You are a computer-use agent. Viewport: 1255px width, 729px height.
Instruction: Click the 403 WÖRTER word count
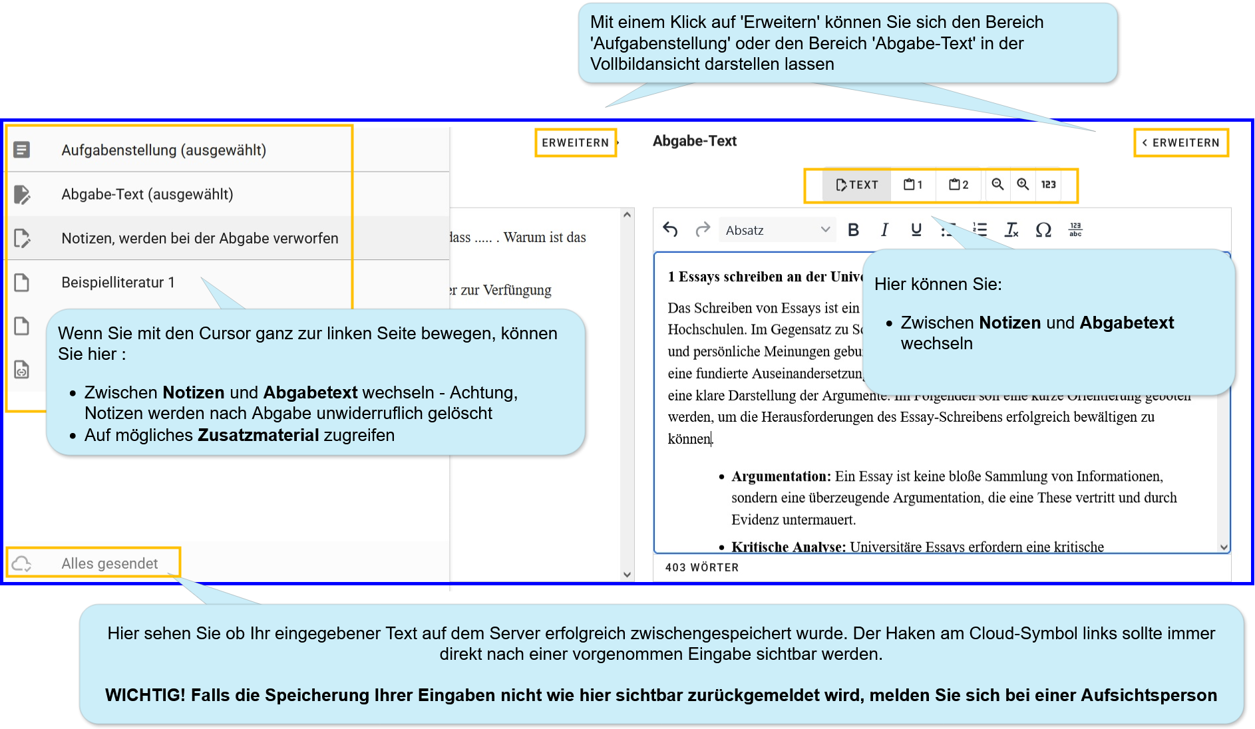click(x=702, y=567)
